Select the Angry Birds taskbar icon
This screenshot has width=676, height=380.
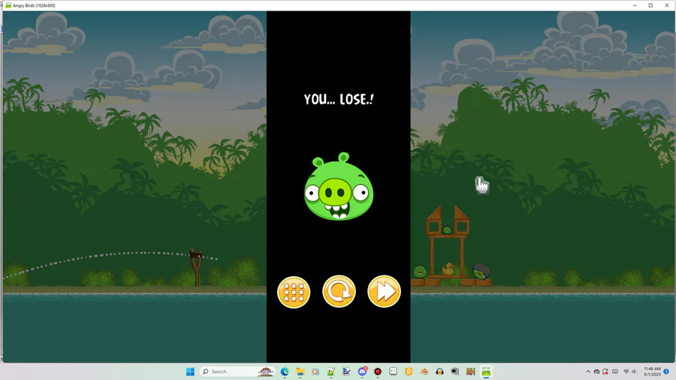click(486, 372)
